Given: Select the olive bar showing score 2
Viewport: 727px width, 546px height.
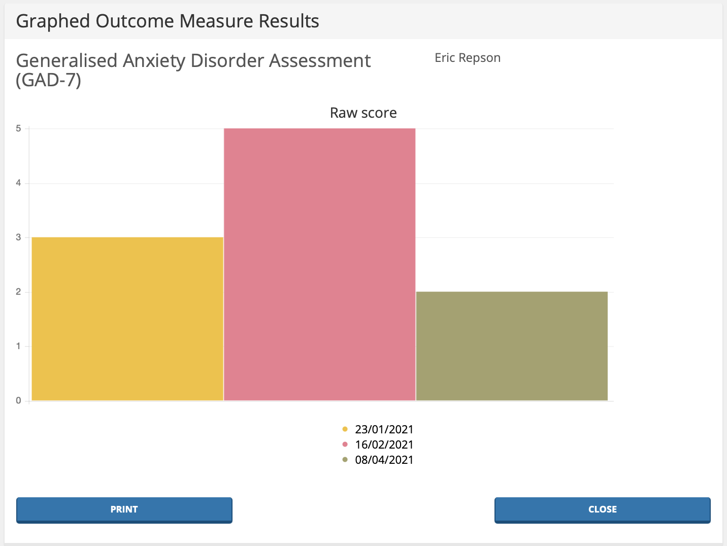Looking at the screenshot, I should 511,345.
